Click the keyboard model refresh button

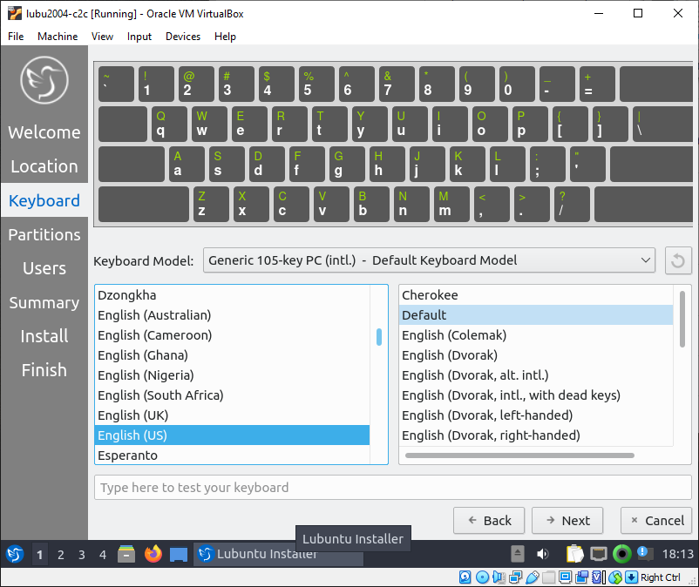tap(678, 260)
